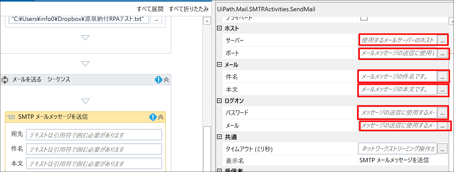Collapse the ホスト property category
Viewport: 454px width, 172px height.
pyautogui.click(x=219, y=28)
